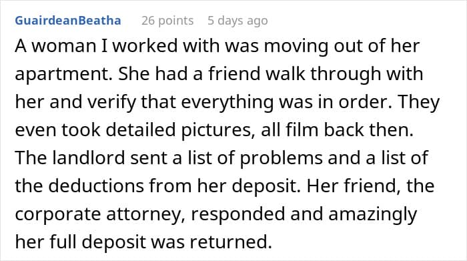Screen dimensions: 467x261
Task: Click the word "pictures" in the comment
Action: [215, 131]
